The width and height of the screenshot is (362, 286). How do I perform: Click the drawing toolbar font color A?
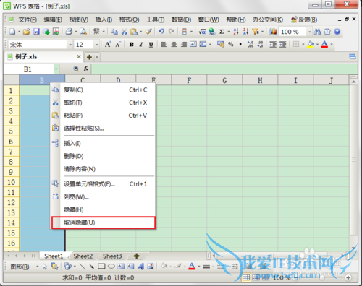pyautogui.click(x=192, y=266)
